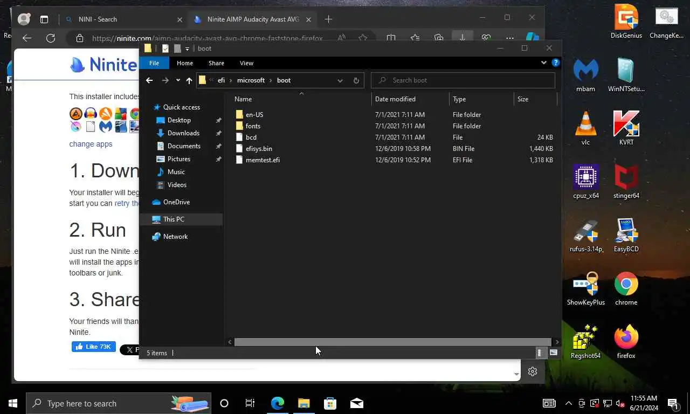Screen dimensions: 690x414
Task: Select the bcd file
Action: click(251, 137)
